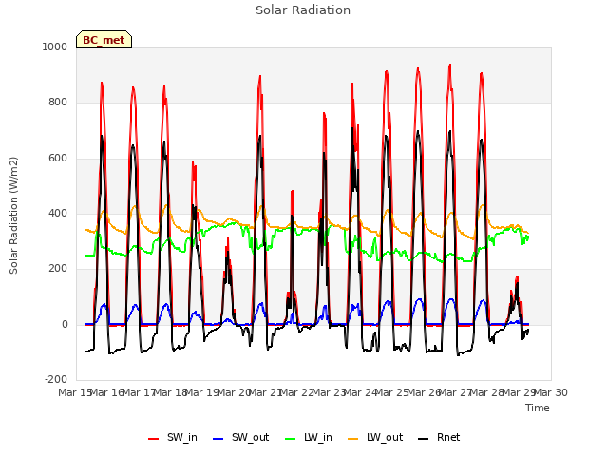This screenshot has height=456, width=608.
Task: Click the Solar Radiation chart title
Action: [x=303, y=10]
